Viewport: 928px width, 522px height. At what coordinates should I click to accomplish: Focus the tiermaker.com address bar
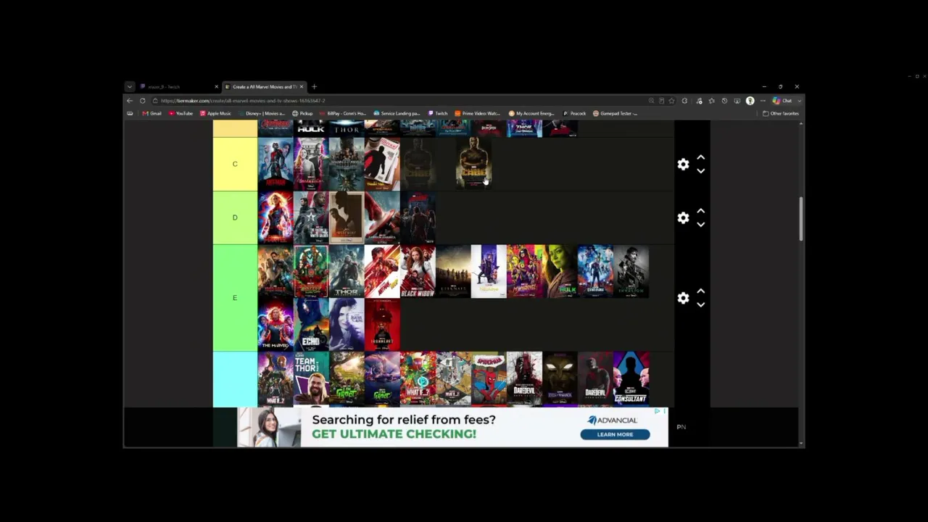[x=399, y=101]
